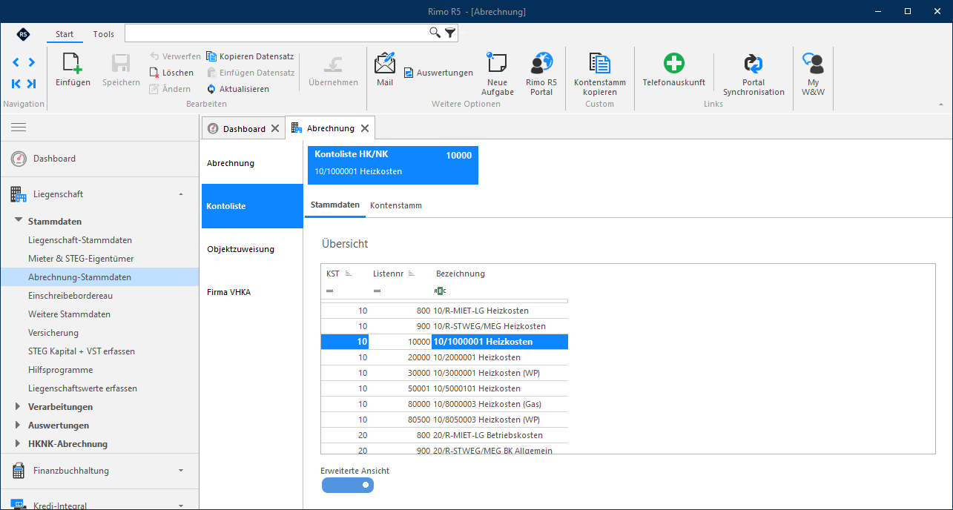The height and width of the screenshot is (510, 953).
Task: Toggle the Erweiterte Ansicht switch
Action: (348, 485)
